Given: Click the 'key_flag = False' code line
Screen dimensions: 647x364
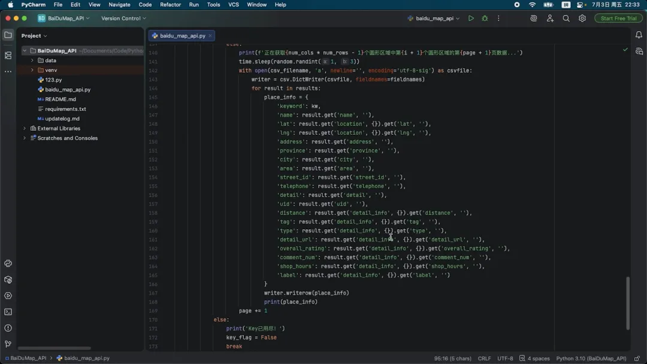Looking at the screenshot, I should 251,338.
